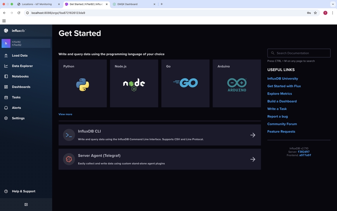
Task: Click the Dashboards grid icon
Action: point(6,87)
